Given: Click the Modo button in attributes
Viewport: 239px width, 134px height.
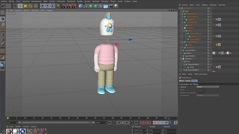Looking at the screenshot, I should click(x=184, y=74).
